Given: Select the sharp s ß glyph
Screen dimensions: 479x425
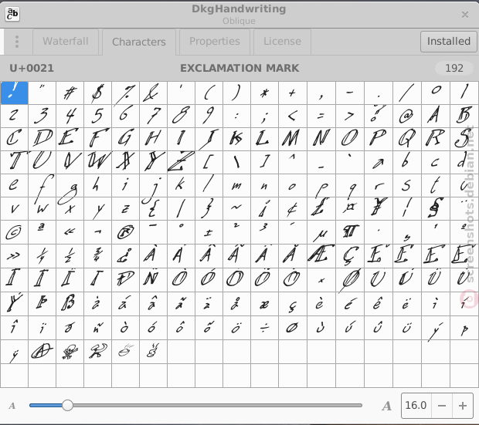Looking at the screenshot, I should pyautogui.click(x=70, y=303).
